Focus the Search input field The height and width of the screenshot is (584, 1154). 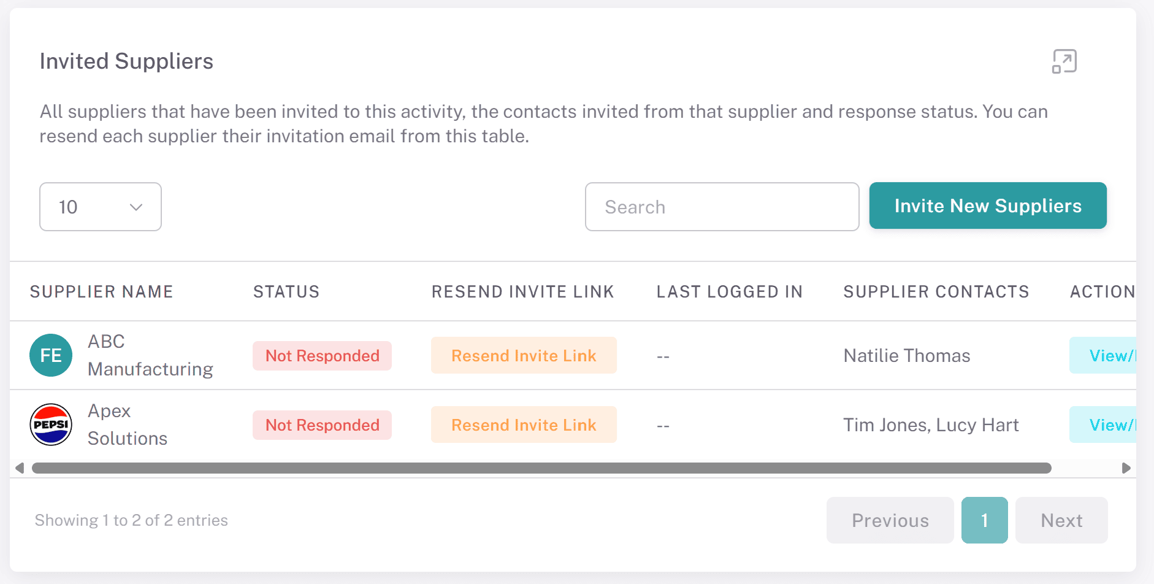coord(722,207)
